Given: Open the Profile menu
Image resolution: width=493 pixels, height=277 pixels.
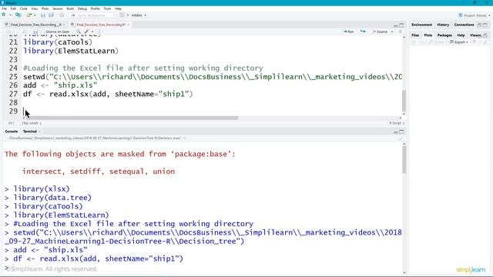Looking at the screenshot, I should pyautogui.click(x=96, y=8).
